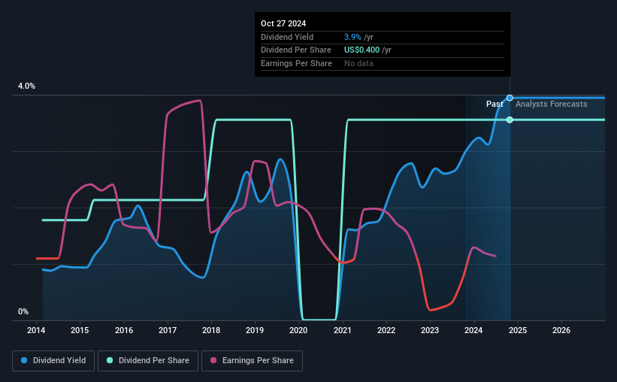Click the 2019 x-axis label
This screenshot has width=617, height=382.
coord(255,330)
